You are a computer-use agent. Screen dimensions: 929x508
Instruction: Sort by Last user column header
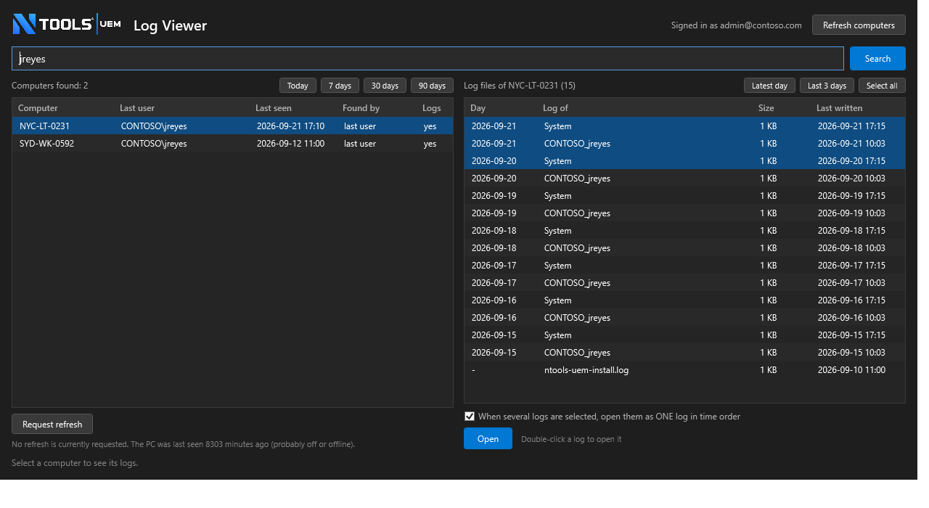click(137, 108)
